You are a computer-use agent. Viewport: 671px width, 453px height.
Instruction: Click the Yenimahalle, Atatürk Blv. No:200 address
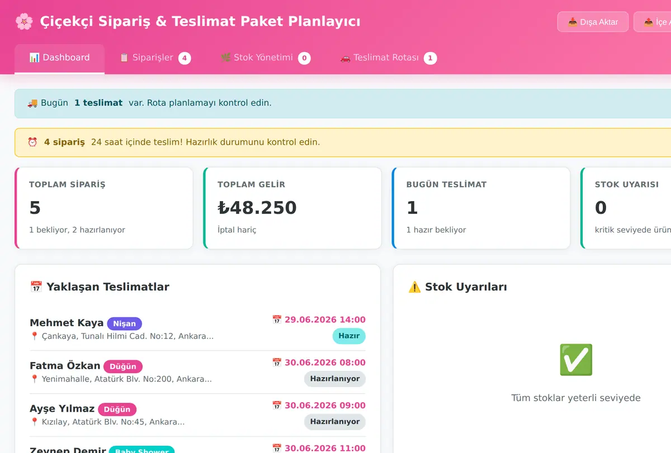(x=127, y=379)
